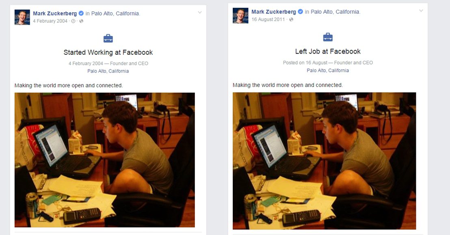Open the options chevron on the right post

[x=421, y=11]
